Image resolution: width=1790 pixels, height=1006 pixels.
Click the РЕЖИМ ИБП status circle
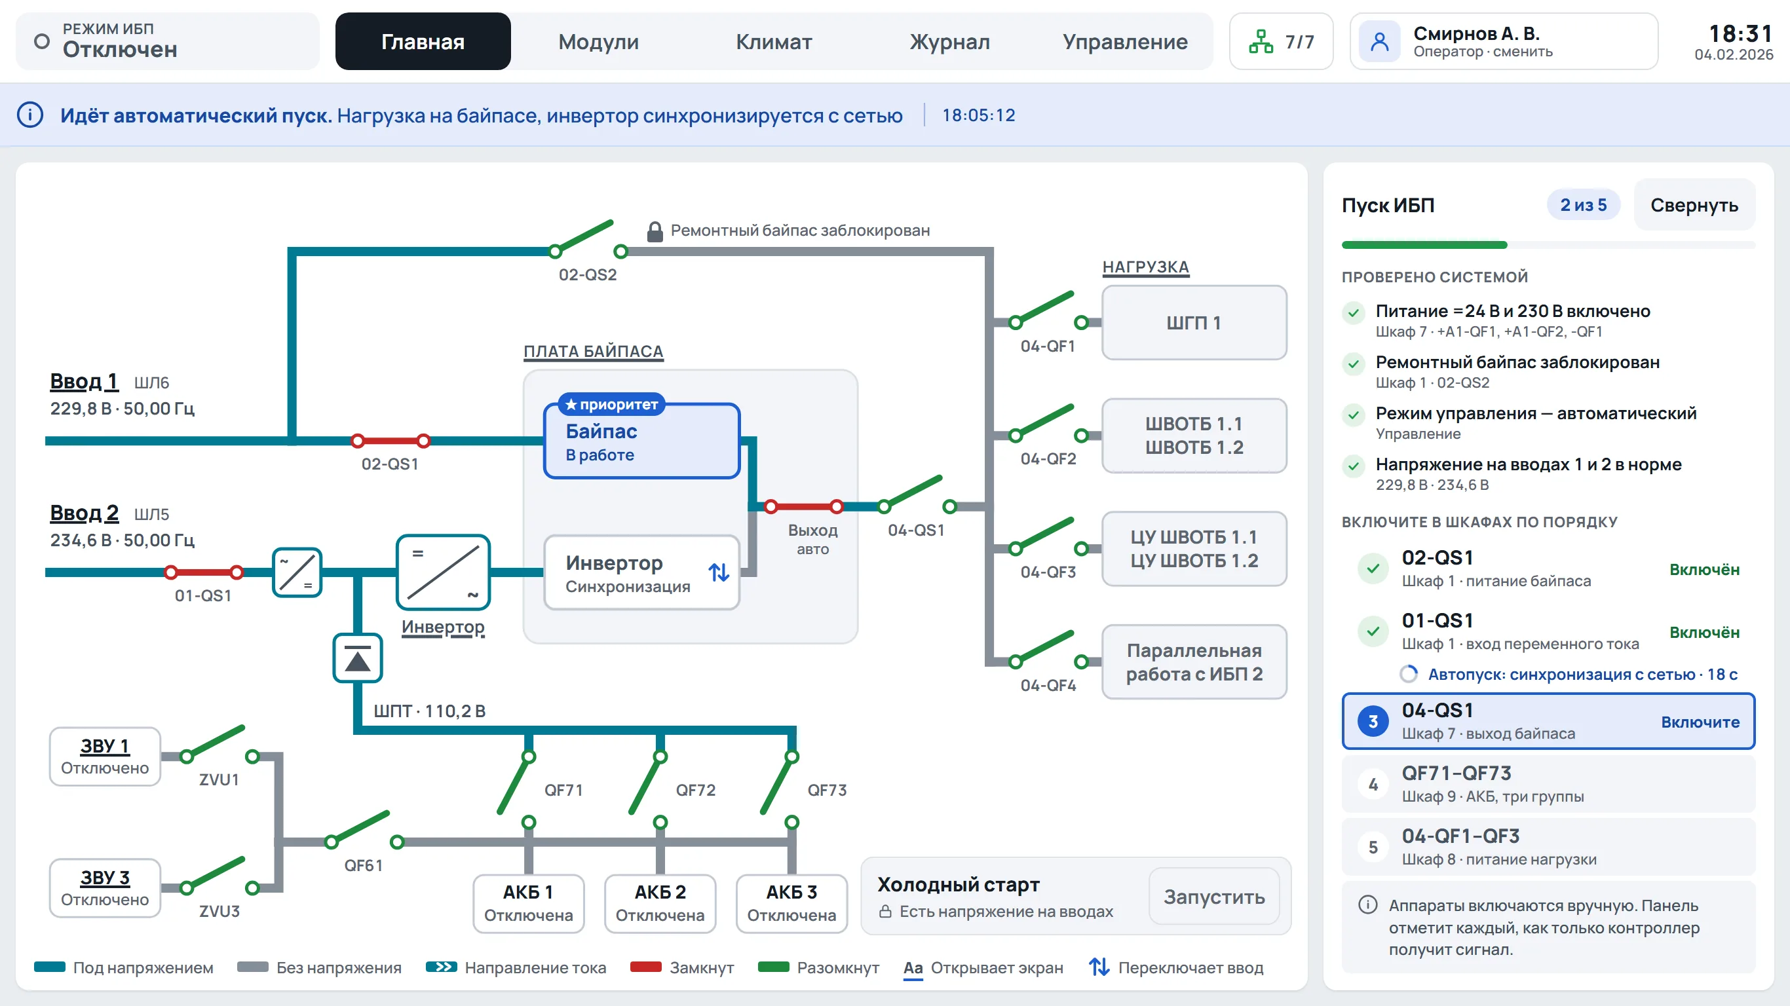(x=42, y=42)
